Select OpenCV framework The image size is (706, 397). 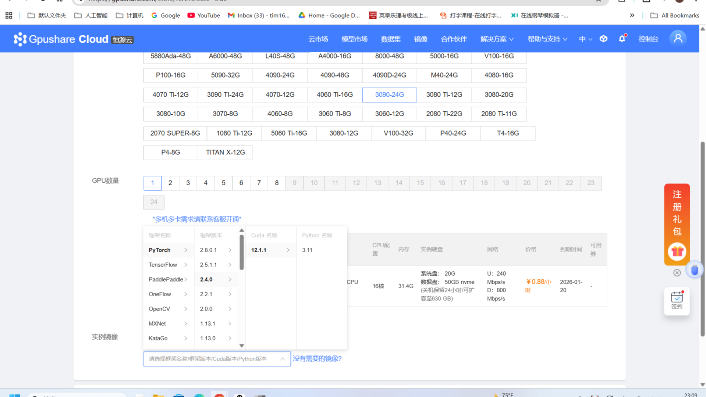(x=168, y=309)
